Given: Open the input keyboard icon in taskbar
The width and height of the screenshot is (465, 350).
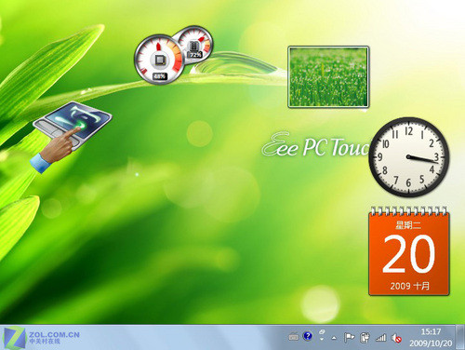Looking at the screenshot, I should (x=293, y=336).
